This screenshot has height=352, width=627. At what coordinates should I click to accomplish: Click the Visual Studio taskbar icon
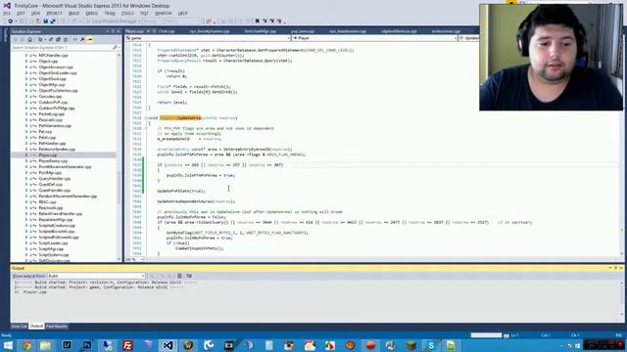pos(168,345)
